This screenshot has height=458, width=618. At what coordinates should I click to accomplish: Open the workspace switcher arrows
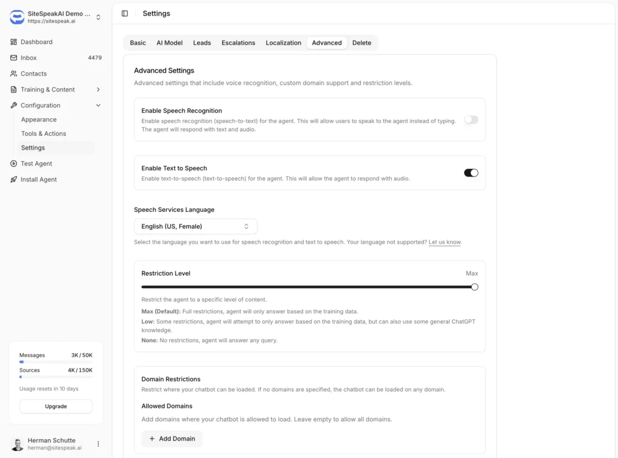coord(98,17)
